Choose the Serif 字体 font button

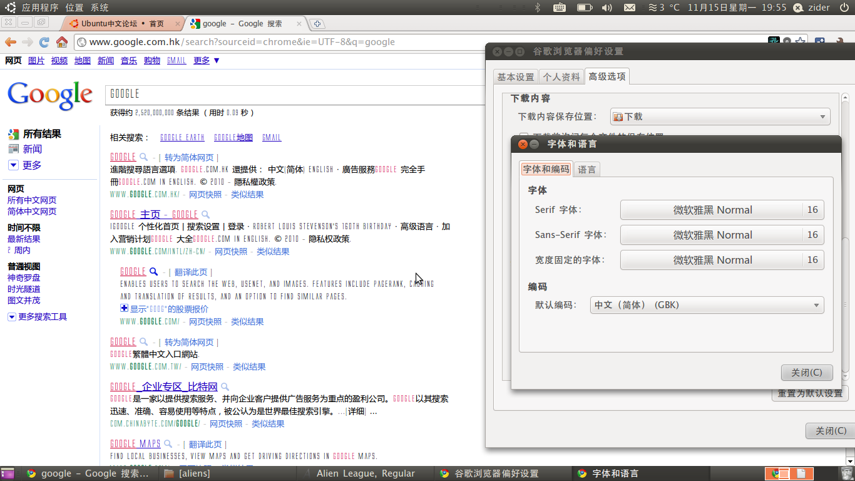click(x=722, y=210)
